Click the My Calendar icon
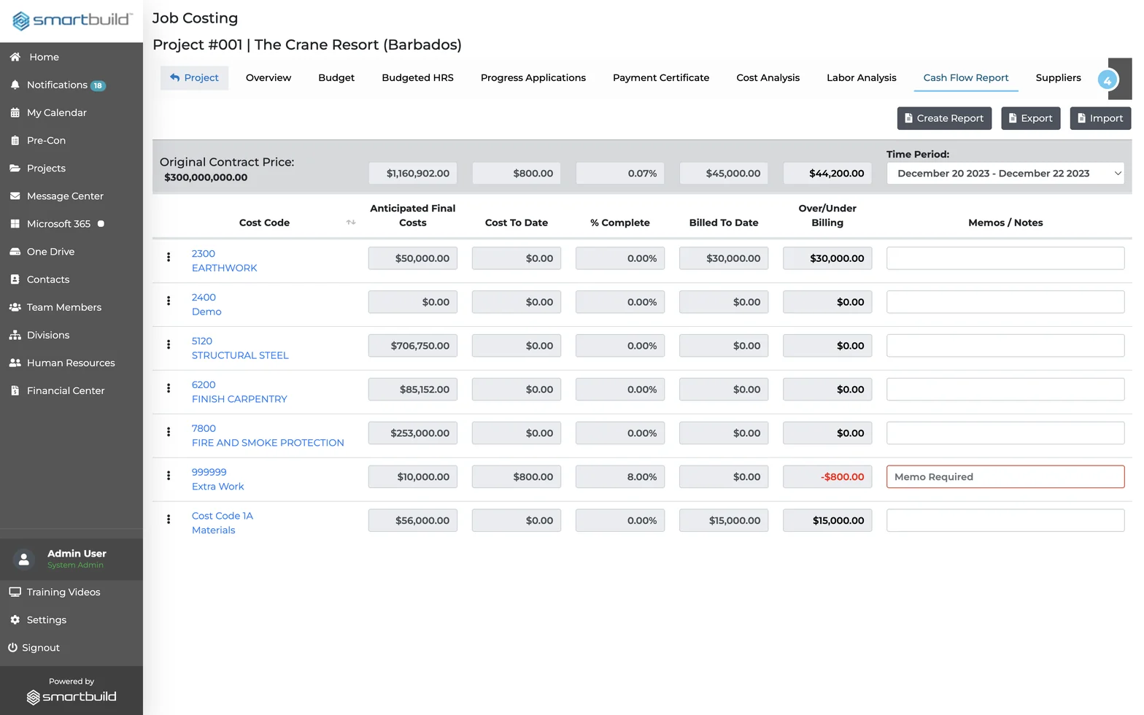The image size is (1144, 715). click(15, 112)
